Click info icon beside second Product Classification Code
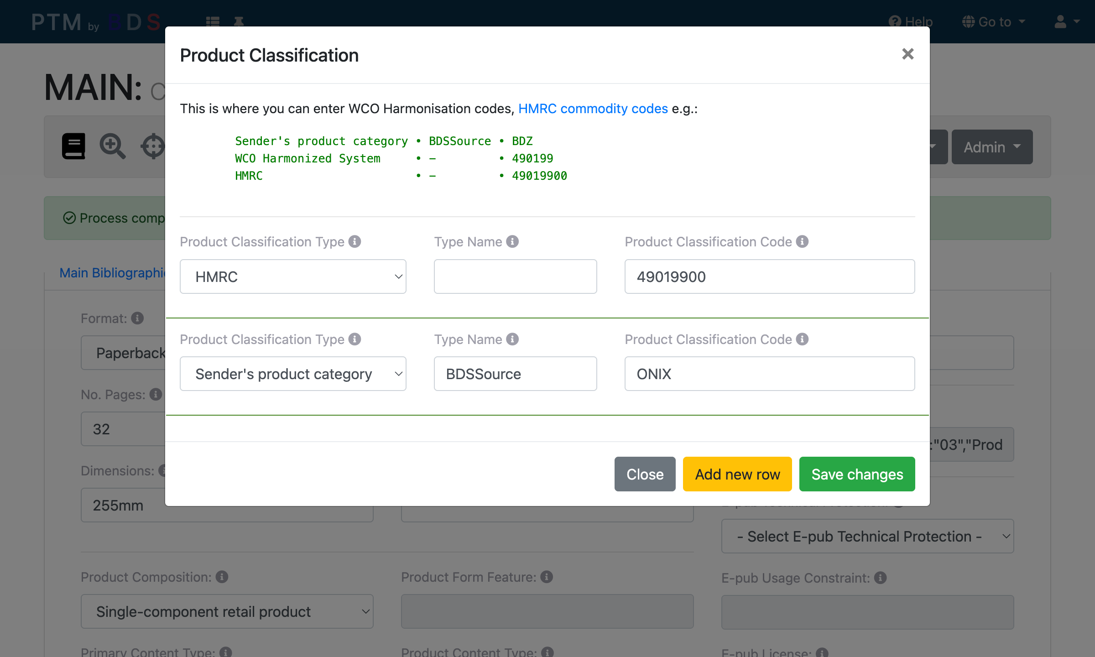1095x657 pixels. (x=802, y=339)
